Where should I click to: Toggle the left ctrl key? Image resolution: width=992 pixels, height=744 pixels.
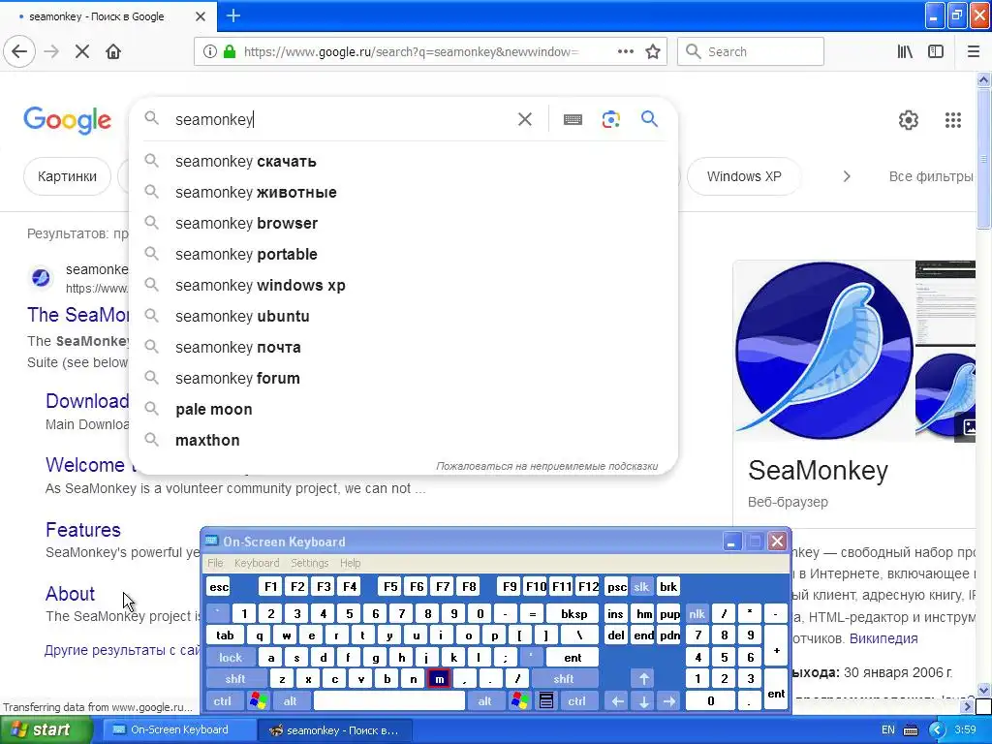(x=222, y=701)
